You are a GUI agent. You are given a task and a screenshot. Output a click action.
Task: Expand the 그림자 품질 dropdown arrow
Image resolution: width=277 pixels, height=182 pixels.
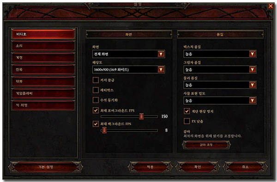pos(252,69)
